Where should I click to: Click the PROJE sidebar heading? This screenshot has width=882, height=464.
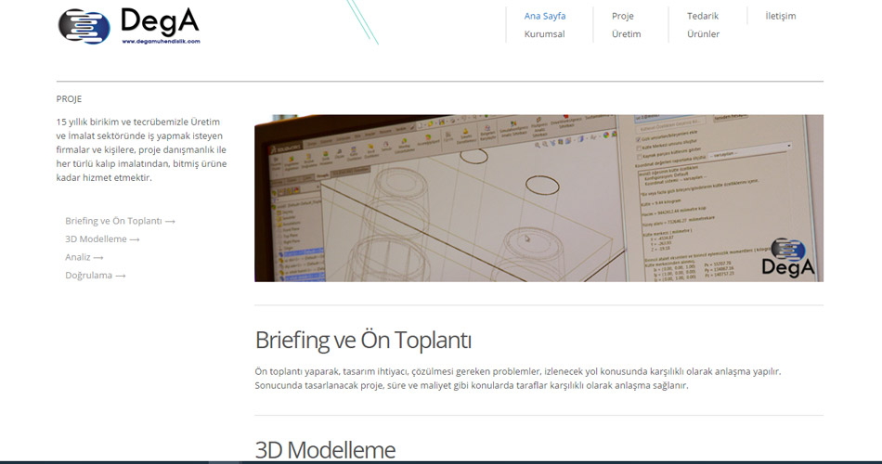[69, 99]
